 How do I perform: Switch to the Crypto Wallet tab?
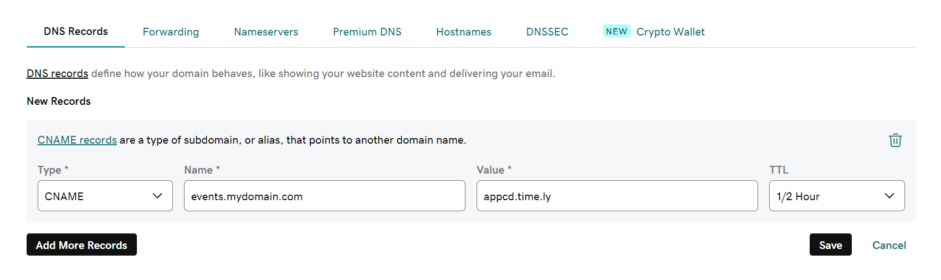pyautogui.click(x=670, y=32)
